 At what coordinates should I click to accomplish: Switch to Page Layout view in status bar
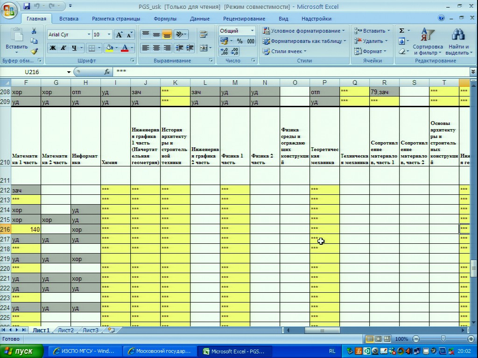[378, 339]
